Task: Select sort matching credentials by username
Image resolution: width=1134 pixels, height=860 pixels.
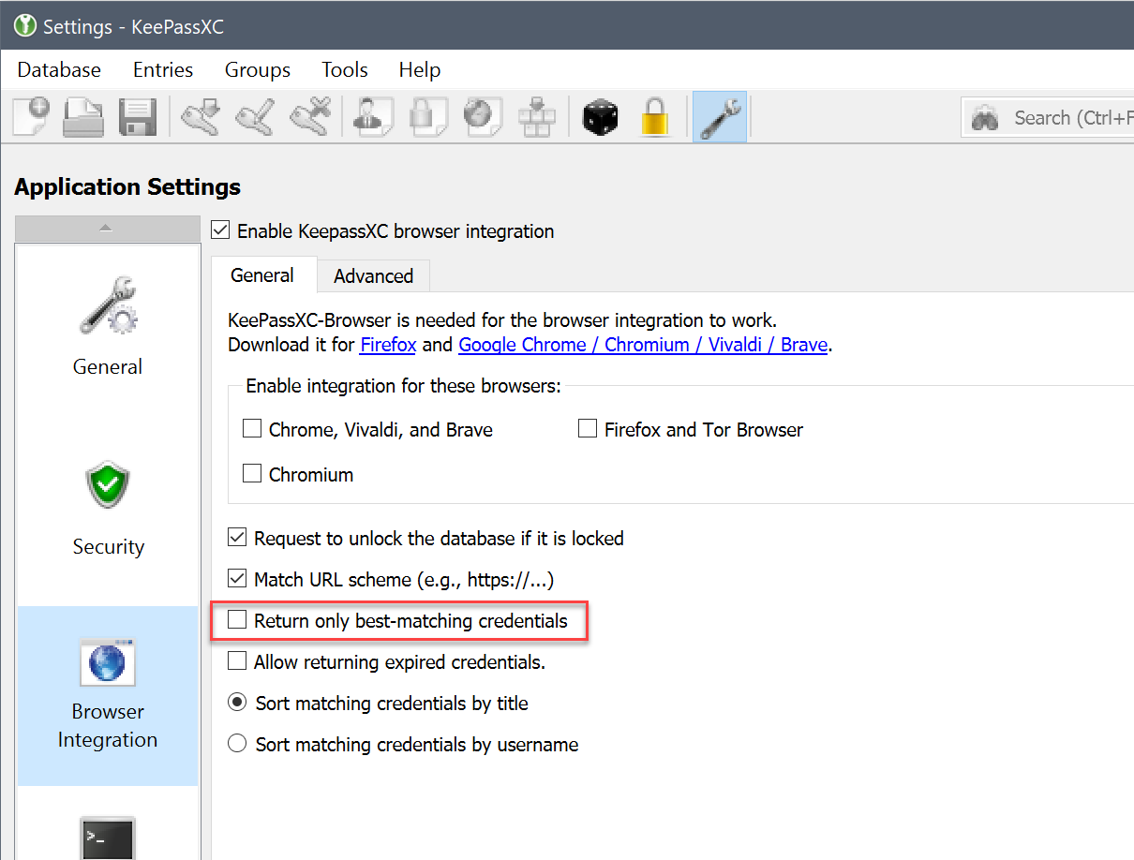Action: (x=237, y=744)
